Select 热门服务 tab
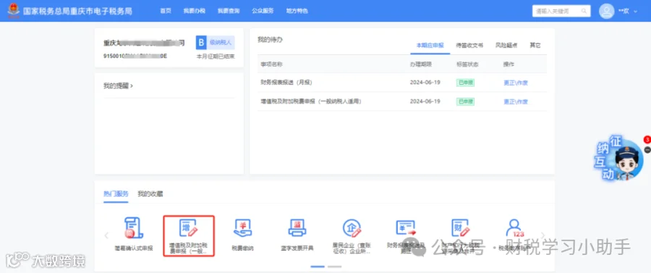Viewport: 651px width, 273px height. tap(116, 193)
